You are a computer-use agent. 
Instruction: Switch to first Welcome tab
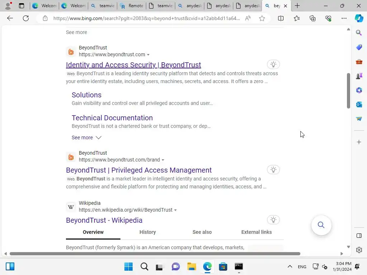(44, 6)
